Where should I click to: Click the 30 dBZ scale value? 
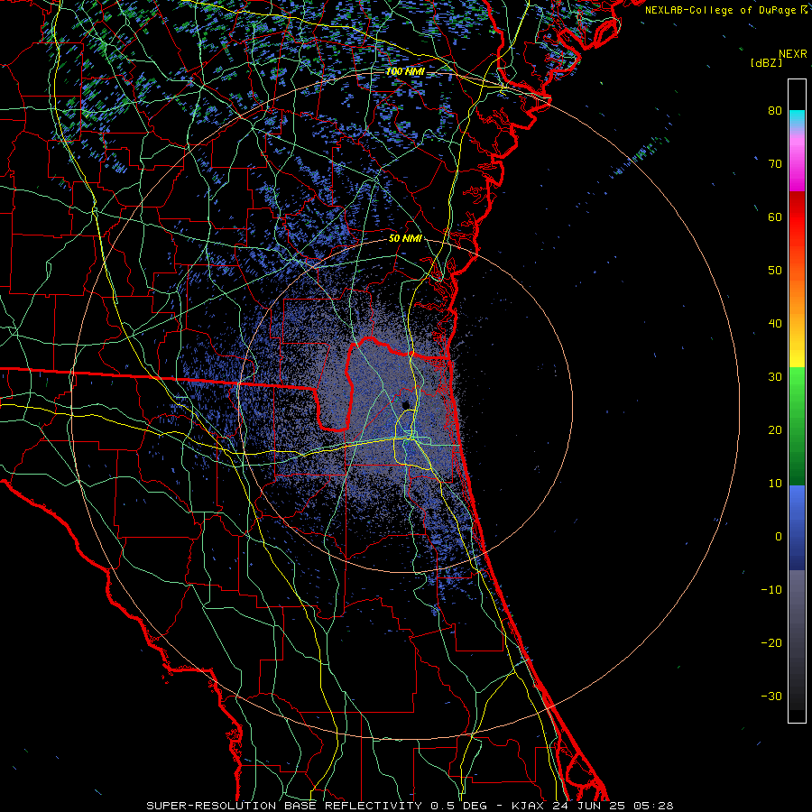775,376
